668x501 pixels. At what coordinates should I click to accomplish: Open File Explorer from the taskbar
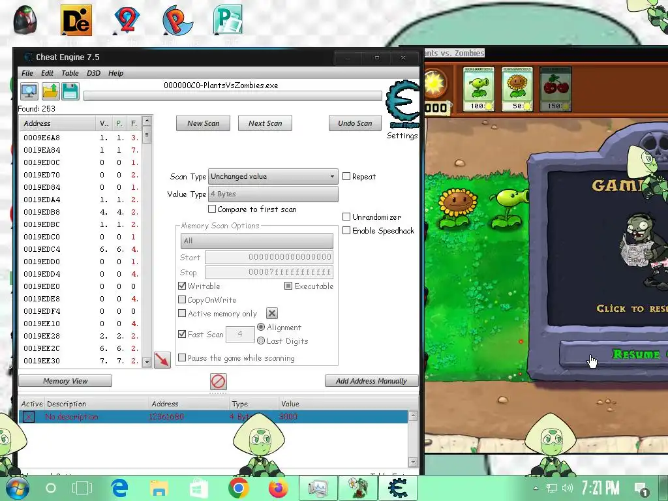click(x=159, y=488)
